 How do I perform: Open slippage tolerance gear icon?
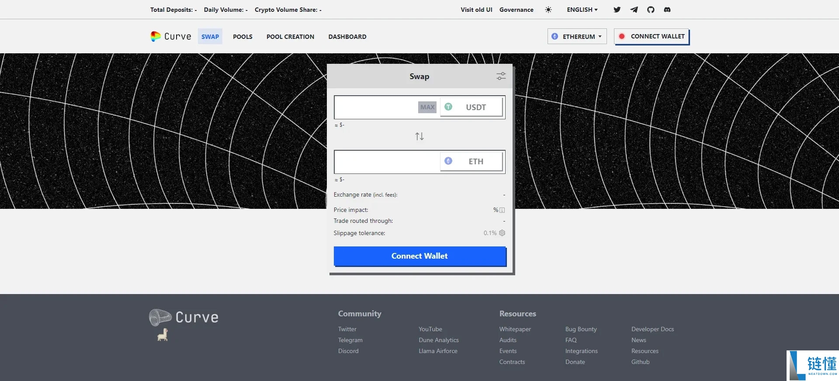pyautogui.click(x=502, y=233)
